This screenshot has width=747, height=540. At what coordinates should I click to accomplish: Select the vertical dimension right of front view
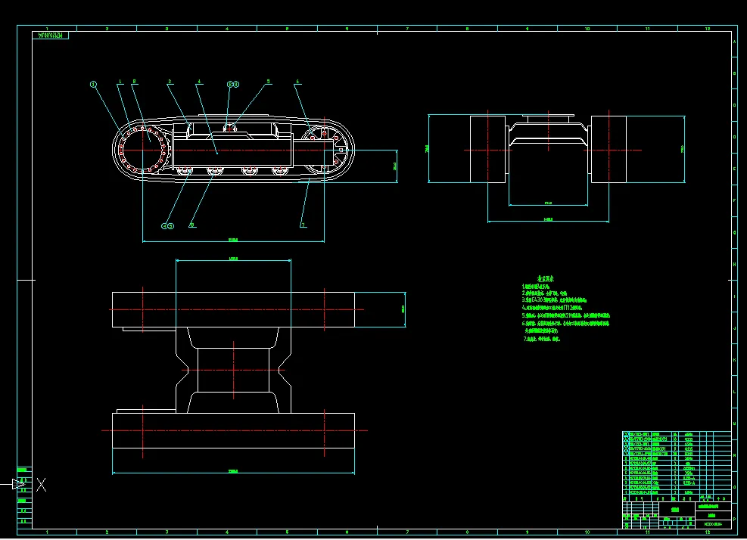click(683, 148)
